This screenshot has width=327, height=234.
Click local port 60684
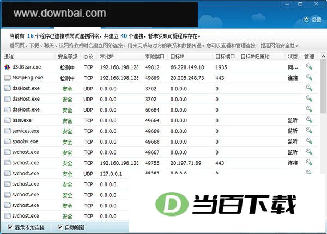coord(152,110)
